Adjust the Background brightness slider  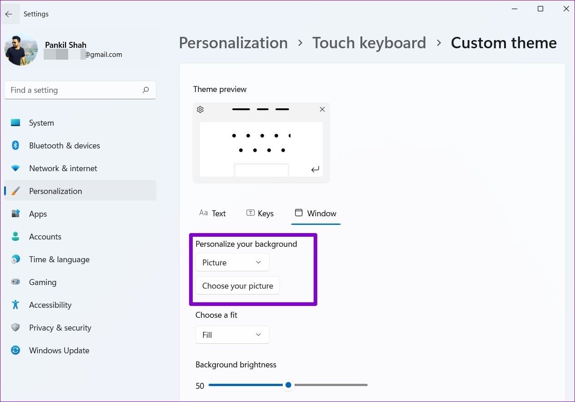pos(288,385)
